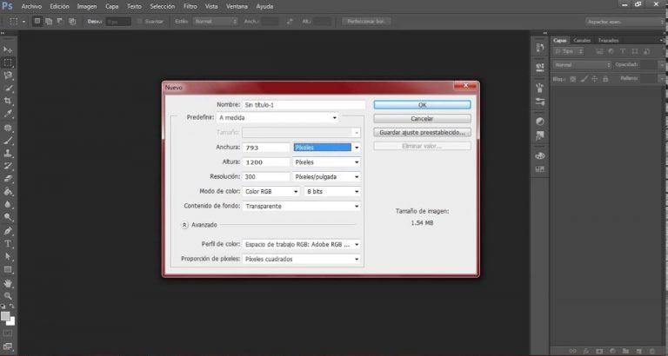Image resolution: width=668 pixels, height=356 pixels.
Task: Select the Hand tool
Action: coord(8,282)
